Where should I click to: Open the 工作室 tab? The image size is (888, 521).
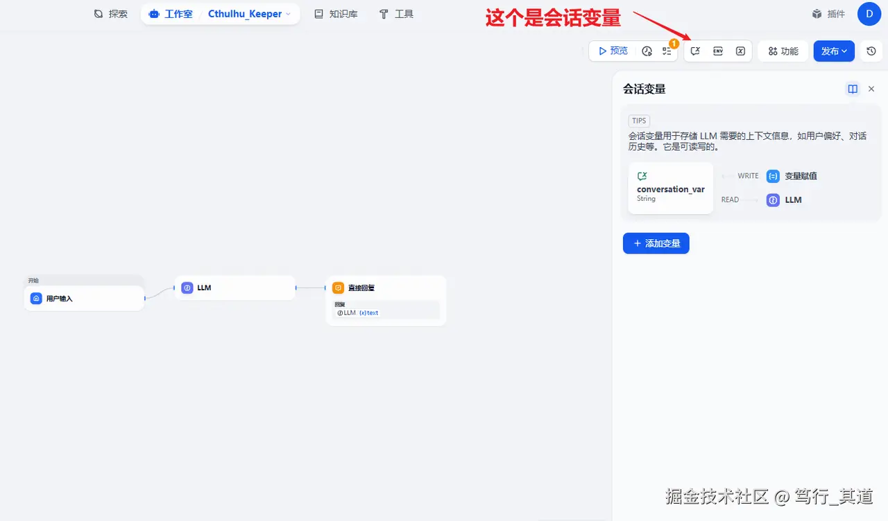171,14
